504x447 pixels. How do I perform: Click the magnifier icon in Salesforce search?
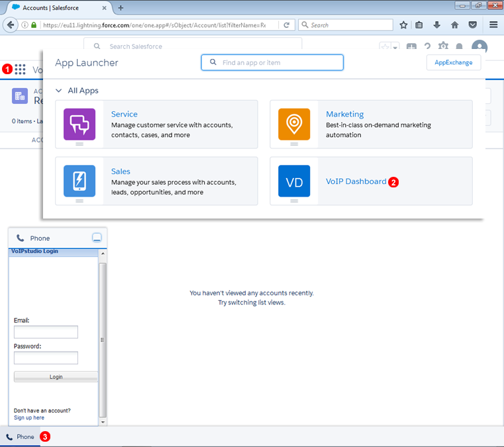(97, 46)
